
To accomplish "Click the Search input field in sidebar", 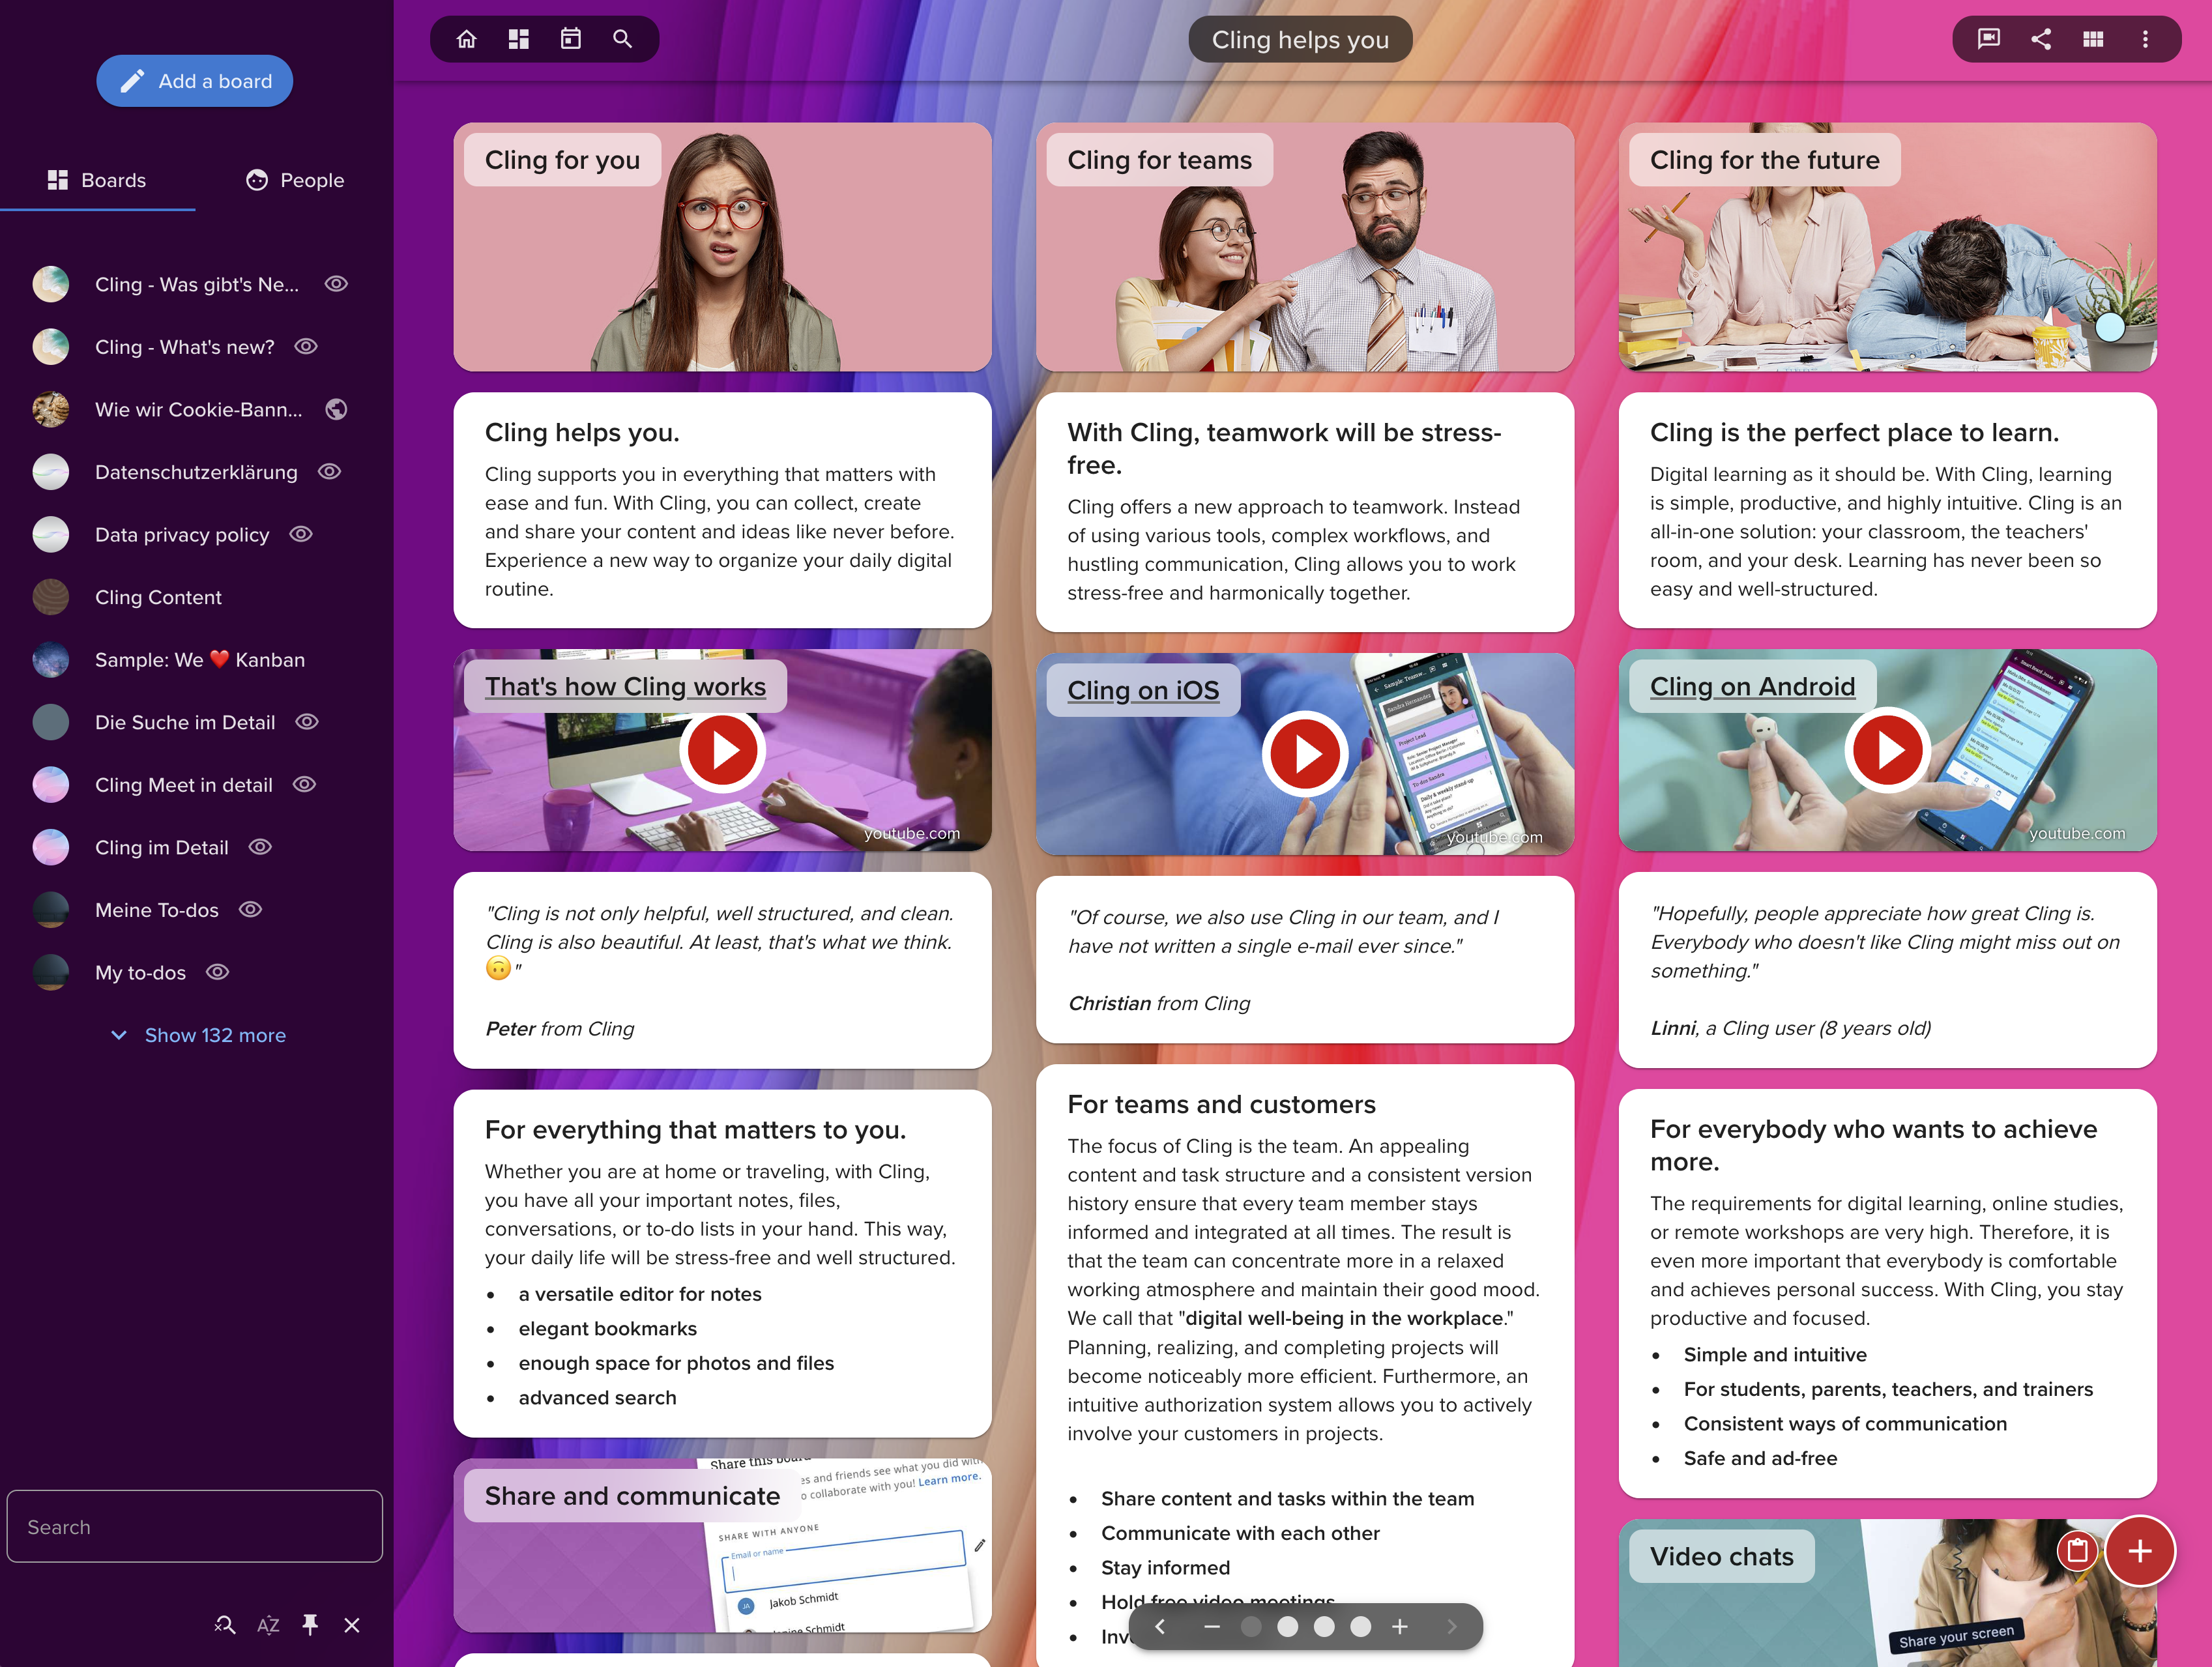I will click(195, 1527).
